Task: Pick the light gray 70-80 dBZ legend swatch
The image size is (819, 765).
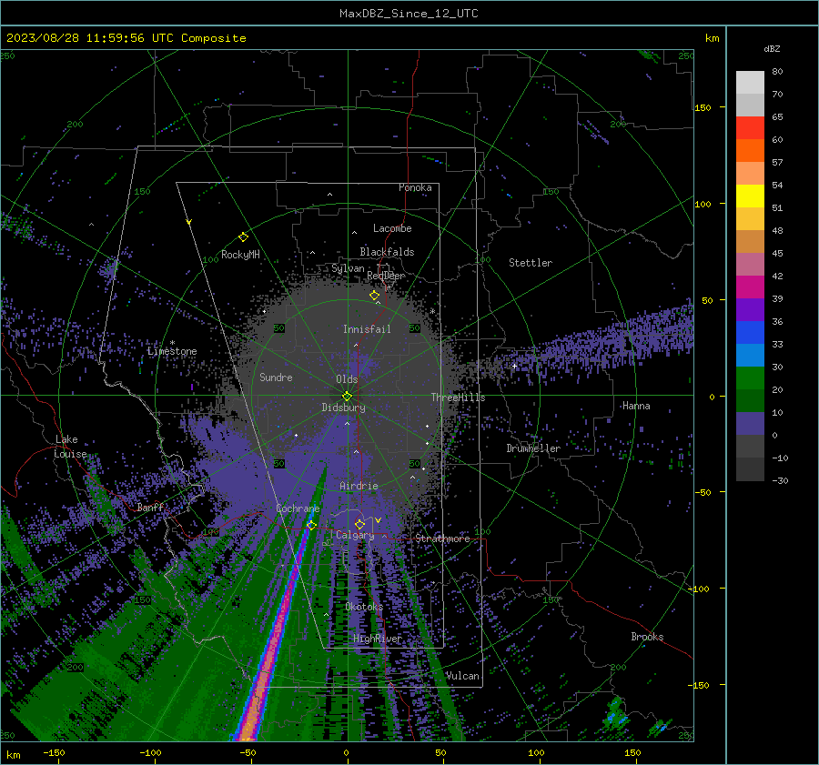Action: 750,83
